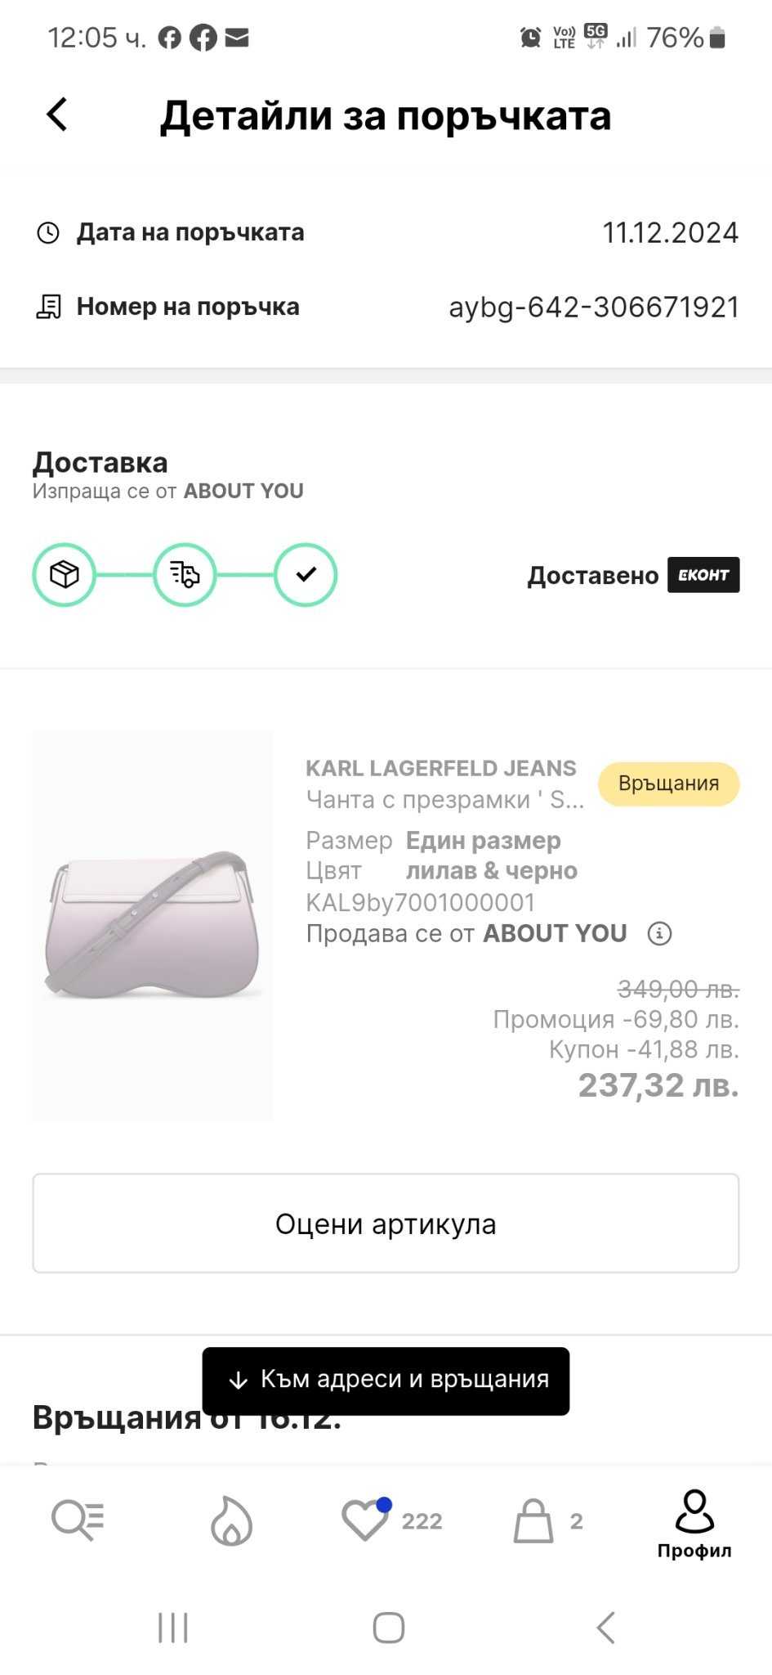This screenshot has height=1675, width=772.
Task: Open the shopping bag with 2 items
Action: pyautogui.click(x=533, y=1520)
